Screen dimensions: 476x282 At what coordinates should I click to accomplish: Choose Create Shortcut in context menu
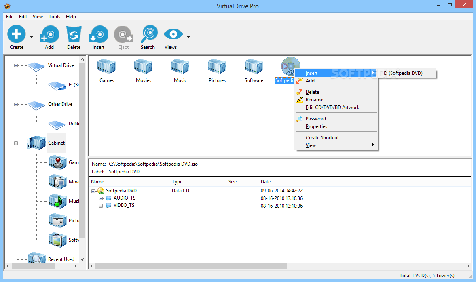pyautogui.click(x=336, y=138)
